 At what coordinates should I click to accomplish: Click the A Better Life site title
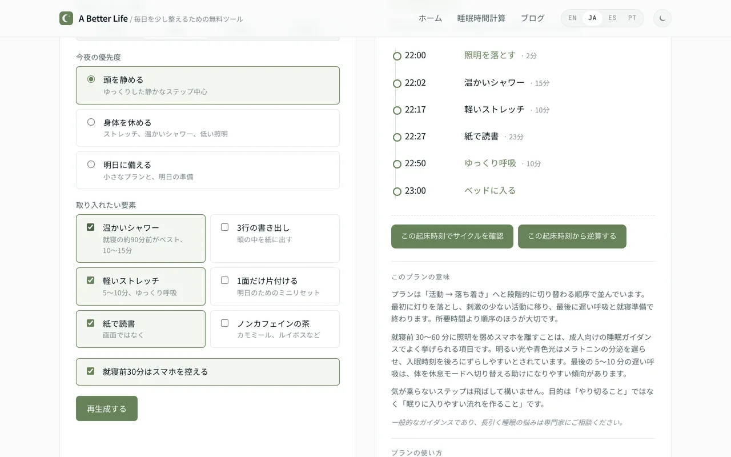[103, 18]
